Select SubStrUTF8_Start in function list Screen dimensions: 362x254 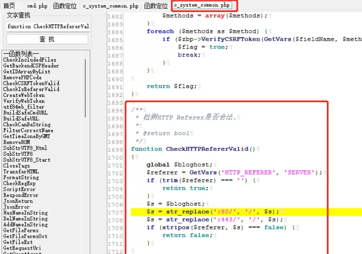tap(27, 160)
